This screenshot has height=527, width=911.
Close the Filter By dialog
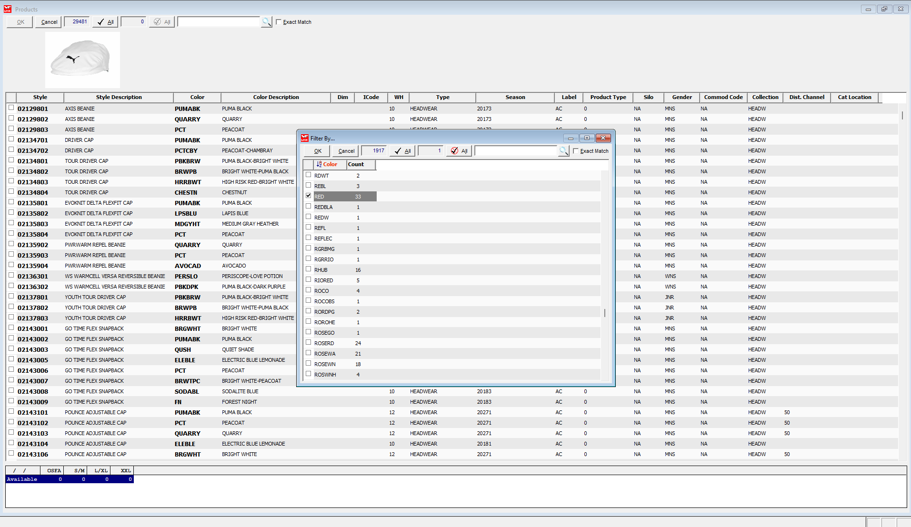pos(603,138)
